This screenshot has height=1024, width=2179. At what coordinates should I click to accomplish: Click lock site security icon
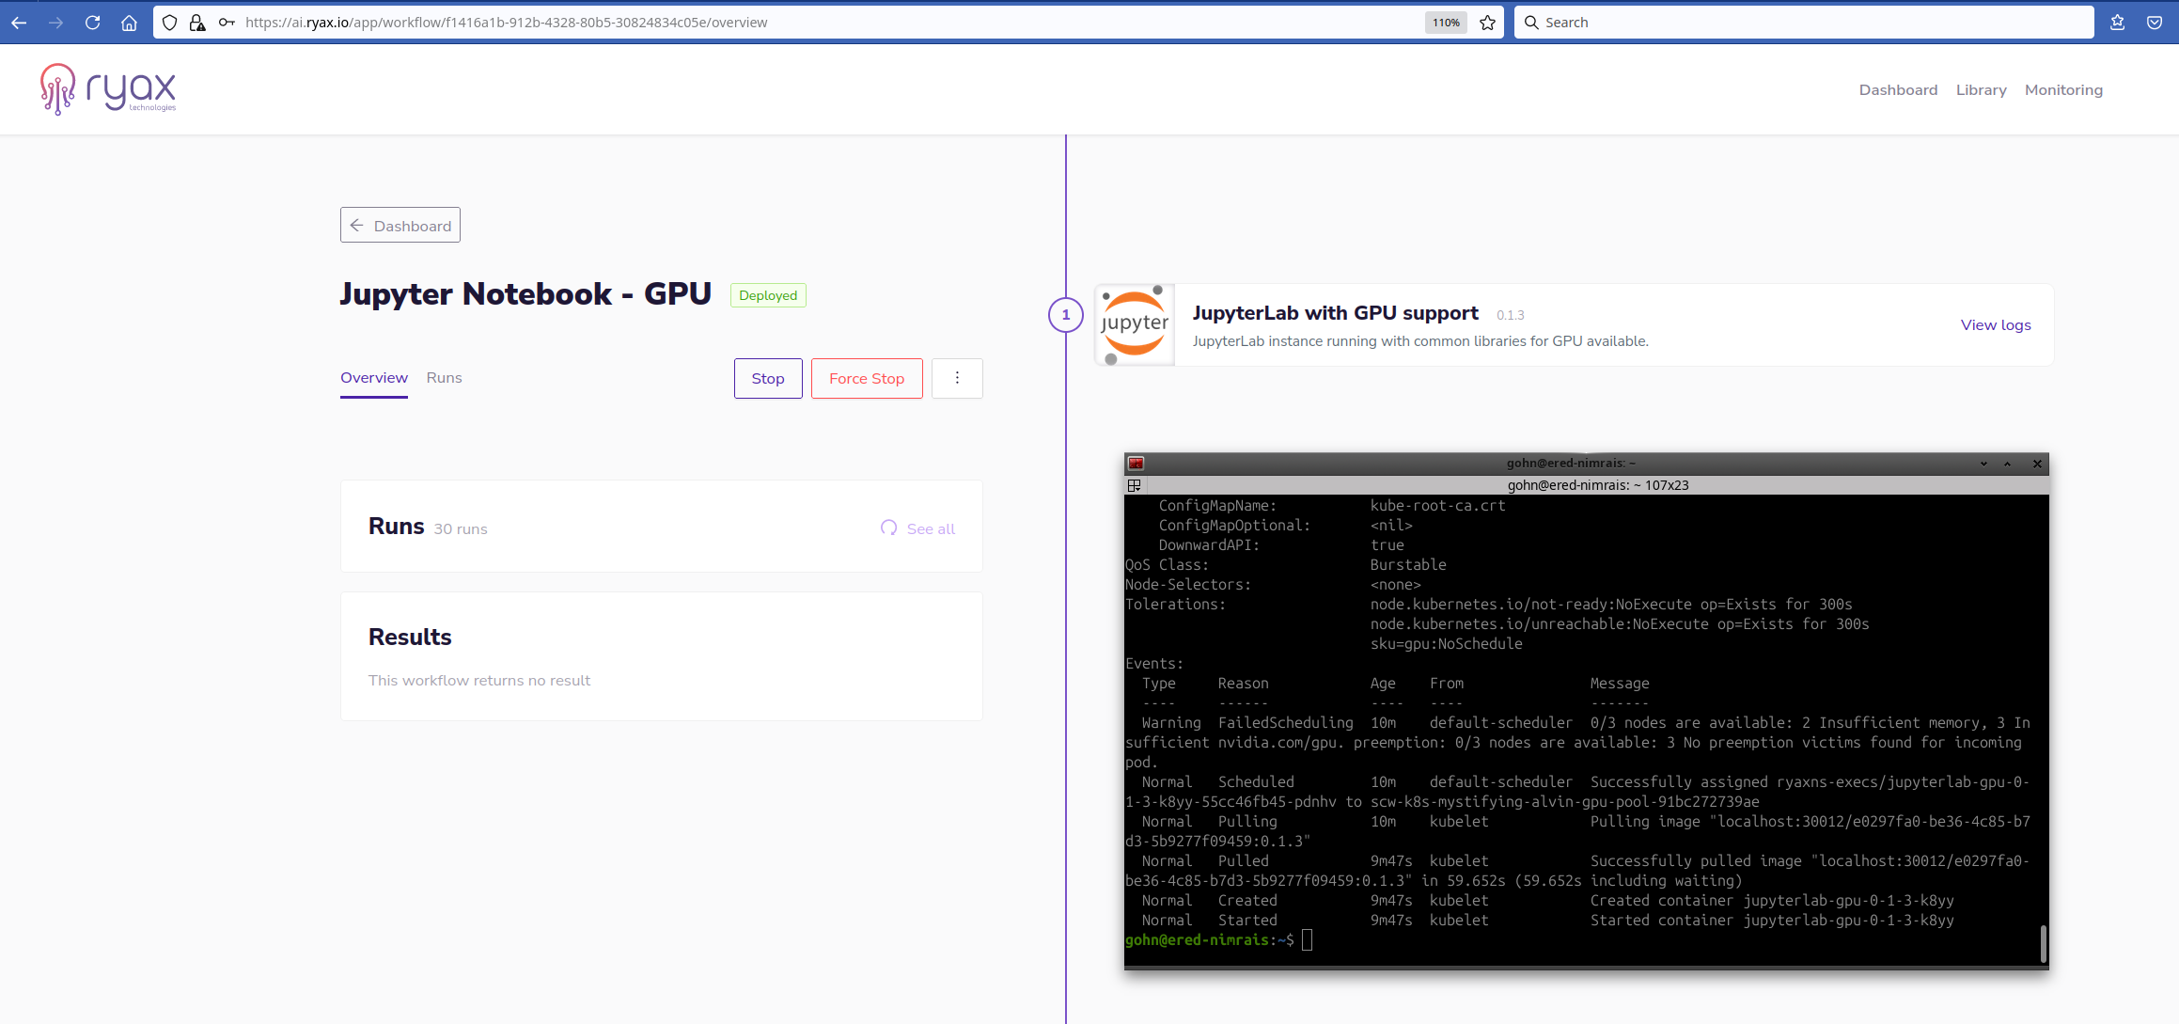coord(197,23)
